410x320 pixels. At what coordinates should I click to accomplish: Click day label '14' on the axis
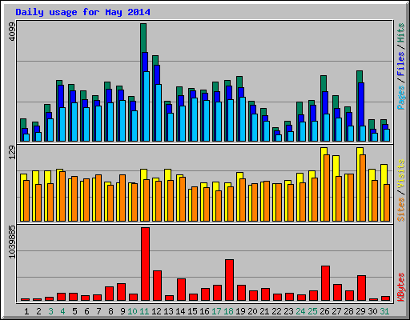(x=180, y=311)
